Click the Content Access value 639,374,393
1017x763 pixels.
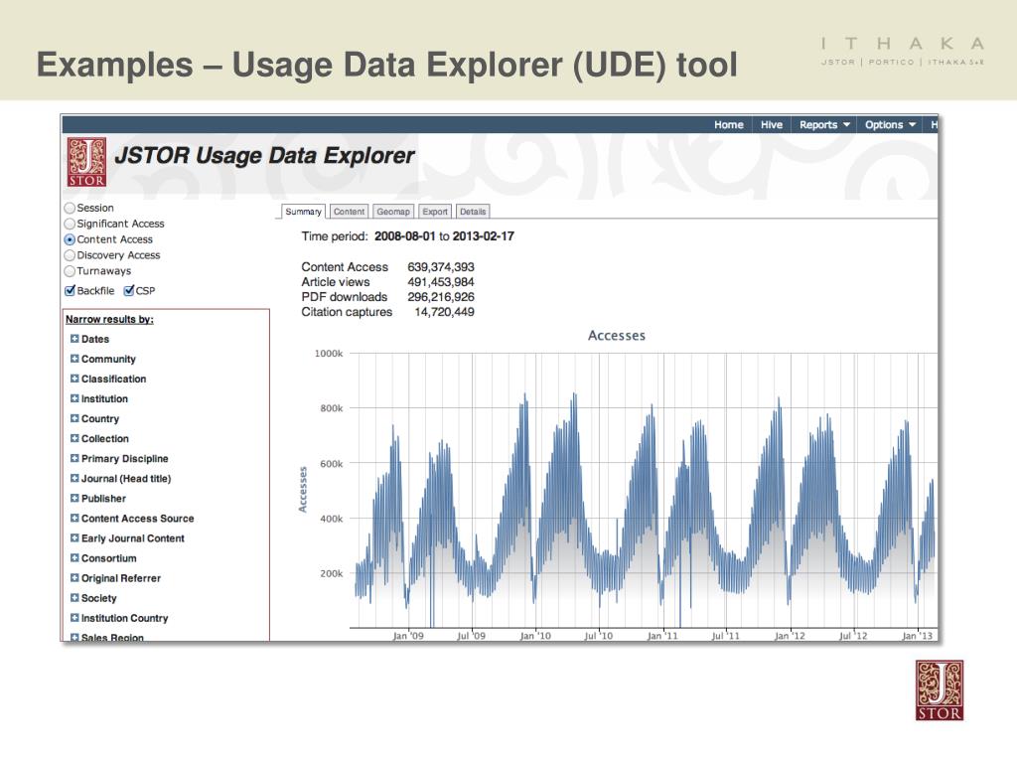click(441, 267)
